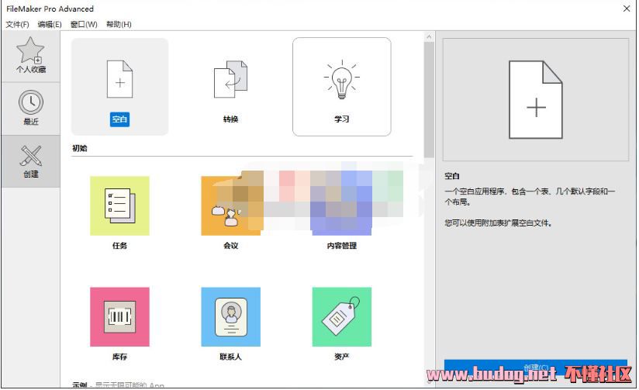Open the 文件(F) menu
Viewport: 639px width, 390px height.
[x=17, y=25]
